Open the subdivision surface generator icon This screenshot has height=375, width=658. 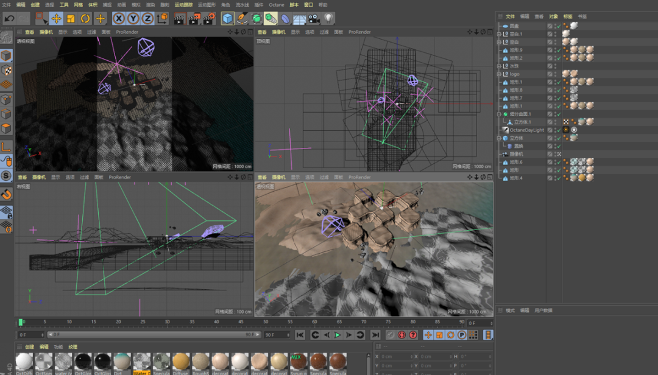point(256,18)
